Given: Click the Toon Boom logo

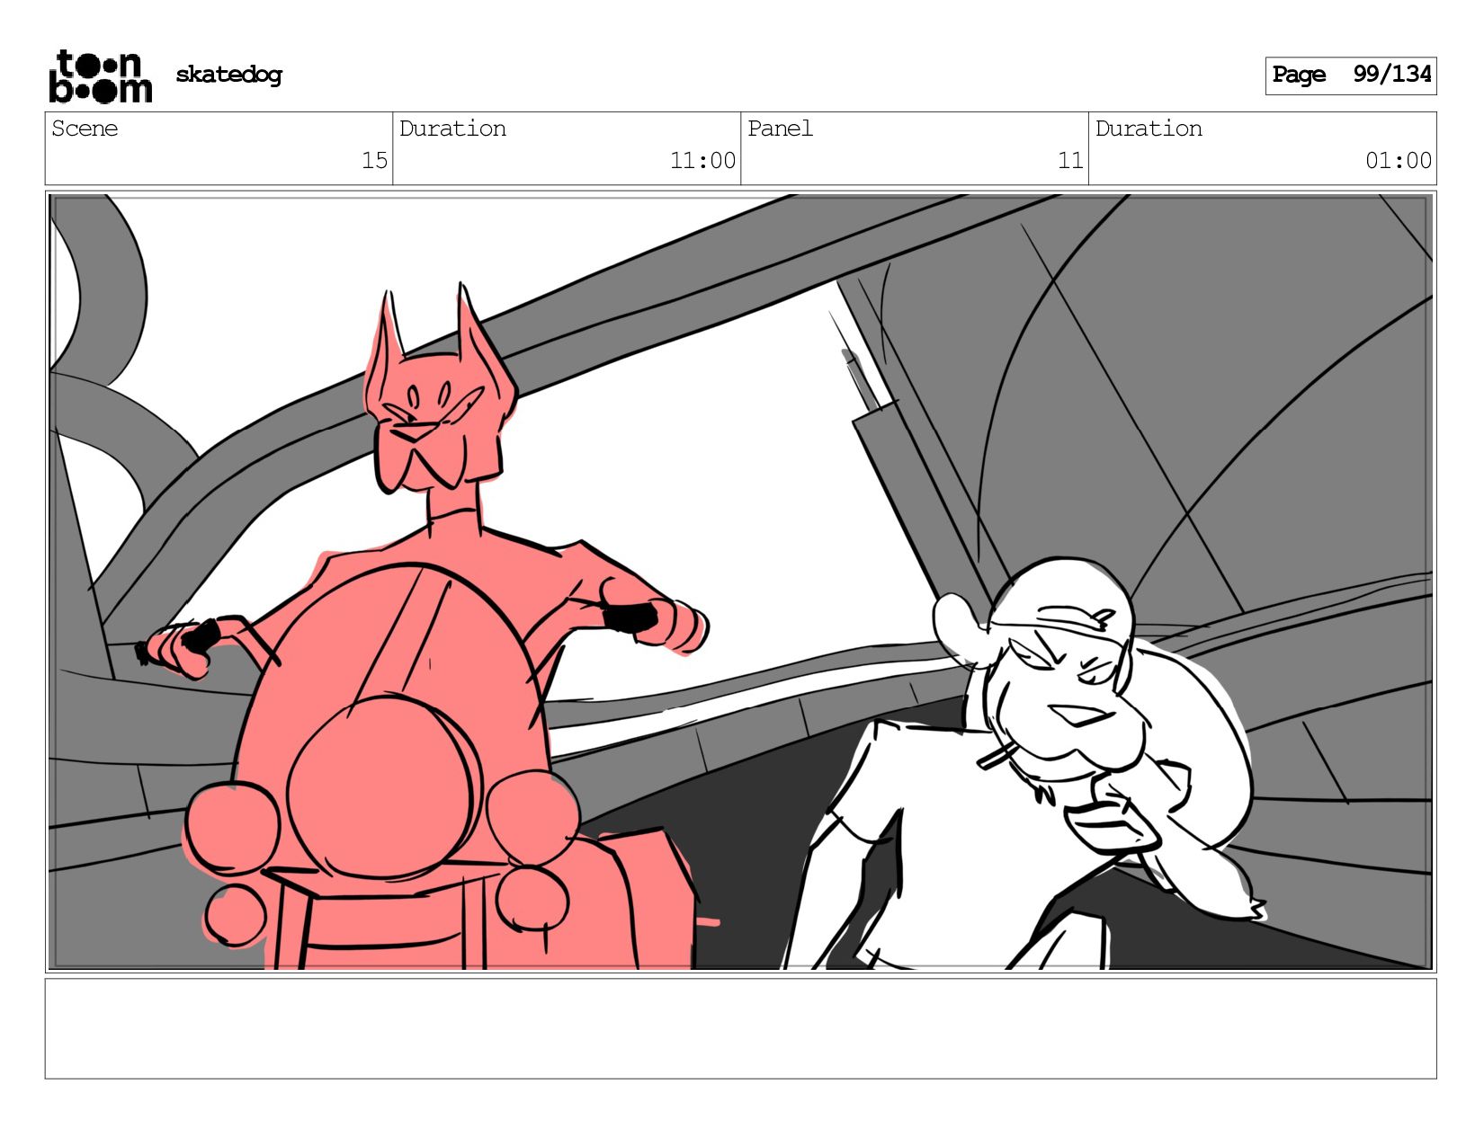Looking at the screenshot, I should [100, 76].
